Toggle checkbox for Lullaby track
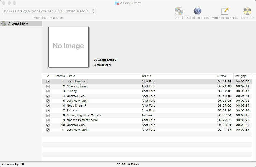The width and height of the screenshot is (256, 167). coord(48,91)
